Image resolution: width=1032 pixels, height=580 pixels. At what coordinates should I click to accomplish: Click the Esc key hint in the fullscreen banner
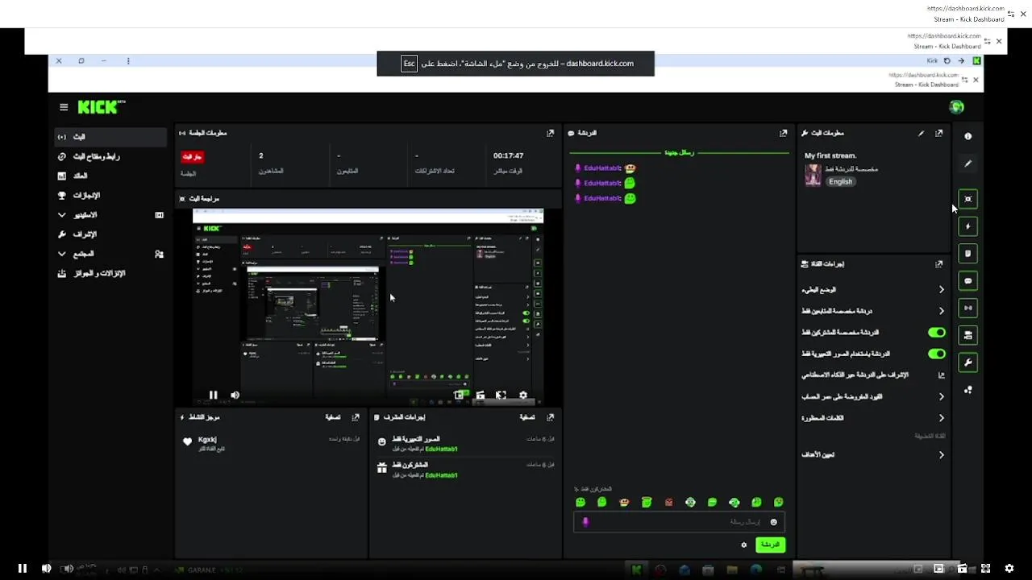click(410, 64)
